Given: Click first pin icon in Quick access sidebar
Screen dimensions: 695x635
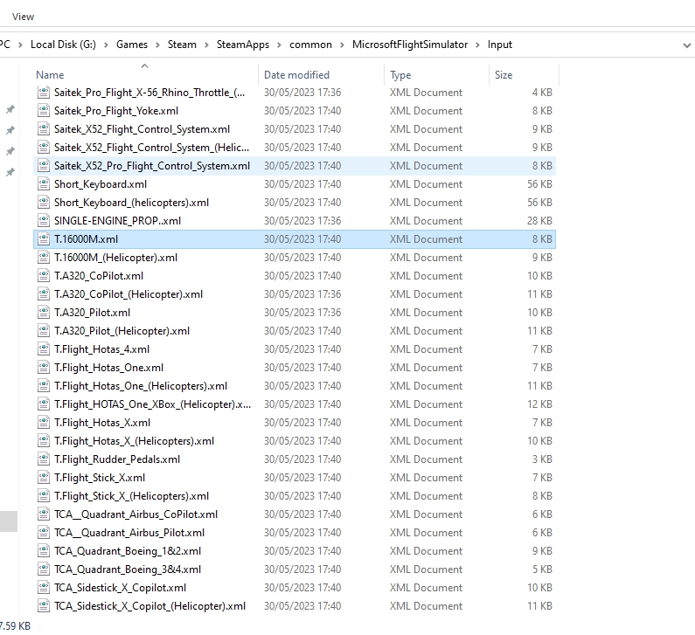Looking at the screenshot, I should coord(10,109).
